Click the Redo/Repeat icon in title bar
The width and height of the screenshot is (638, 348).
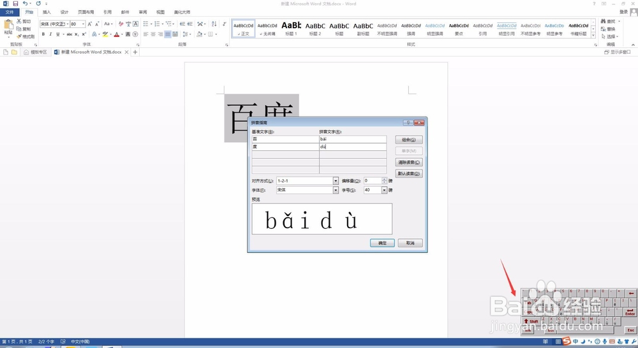[x=38, y=4]
